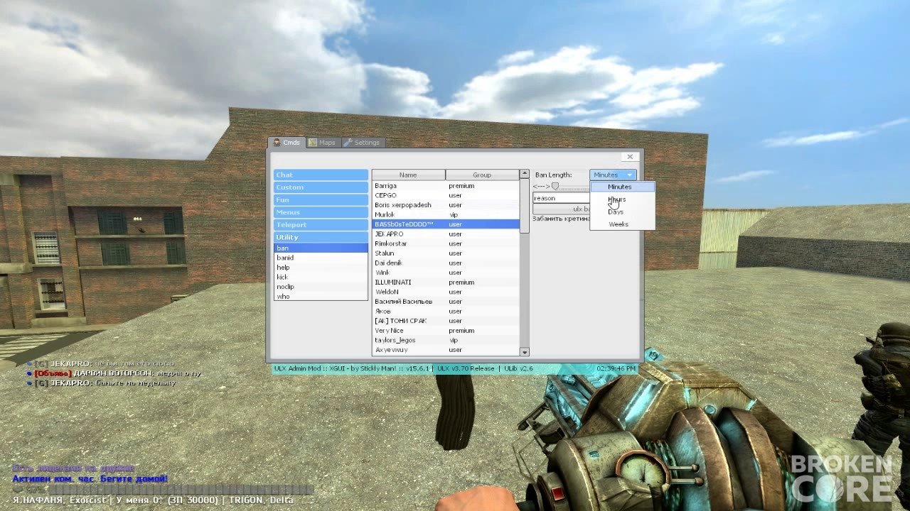This screenshot has width=910, height=511.
Task: Expand the Fun command category
Action: 321,200
